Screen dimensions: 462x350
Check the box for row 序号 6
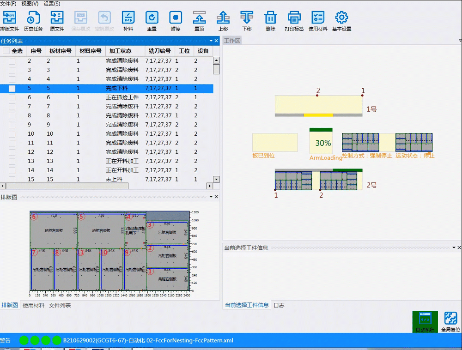click(12, 97)
